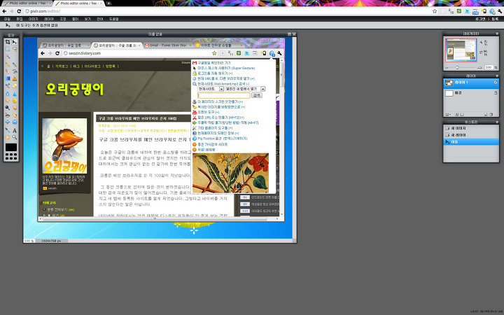Open a new browser tab

point(108,3)
